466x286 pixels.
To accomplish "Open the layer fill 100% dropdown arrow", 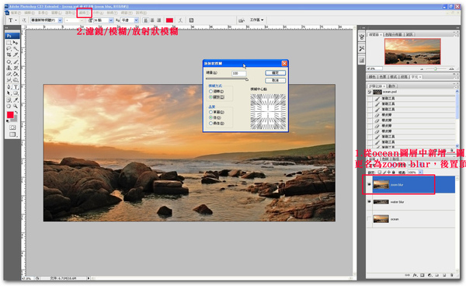I will (x=420, y=172).
